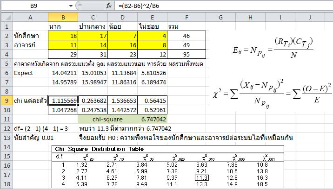The height and width of the screenshot is (189, 333).
Task: Click the Select All corner button
Action: [6, 17]
